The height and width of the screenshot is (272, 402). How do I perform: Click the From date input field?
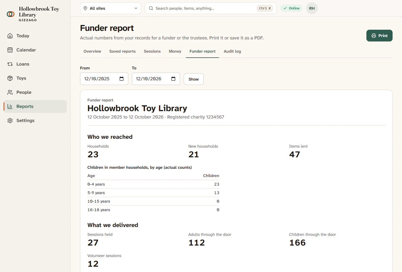click(x=104, y=79)
